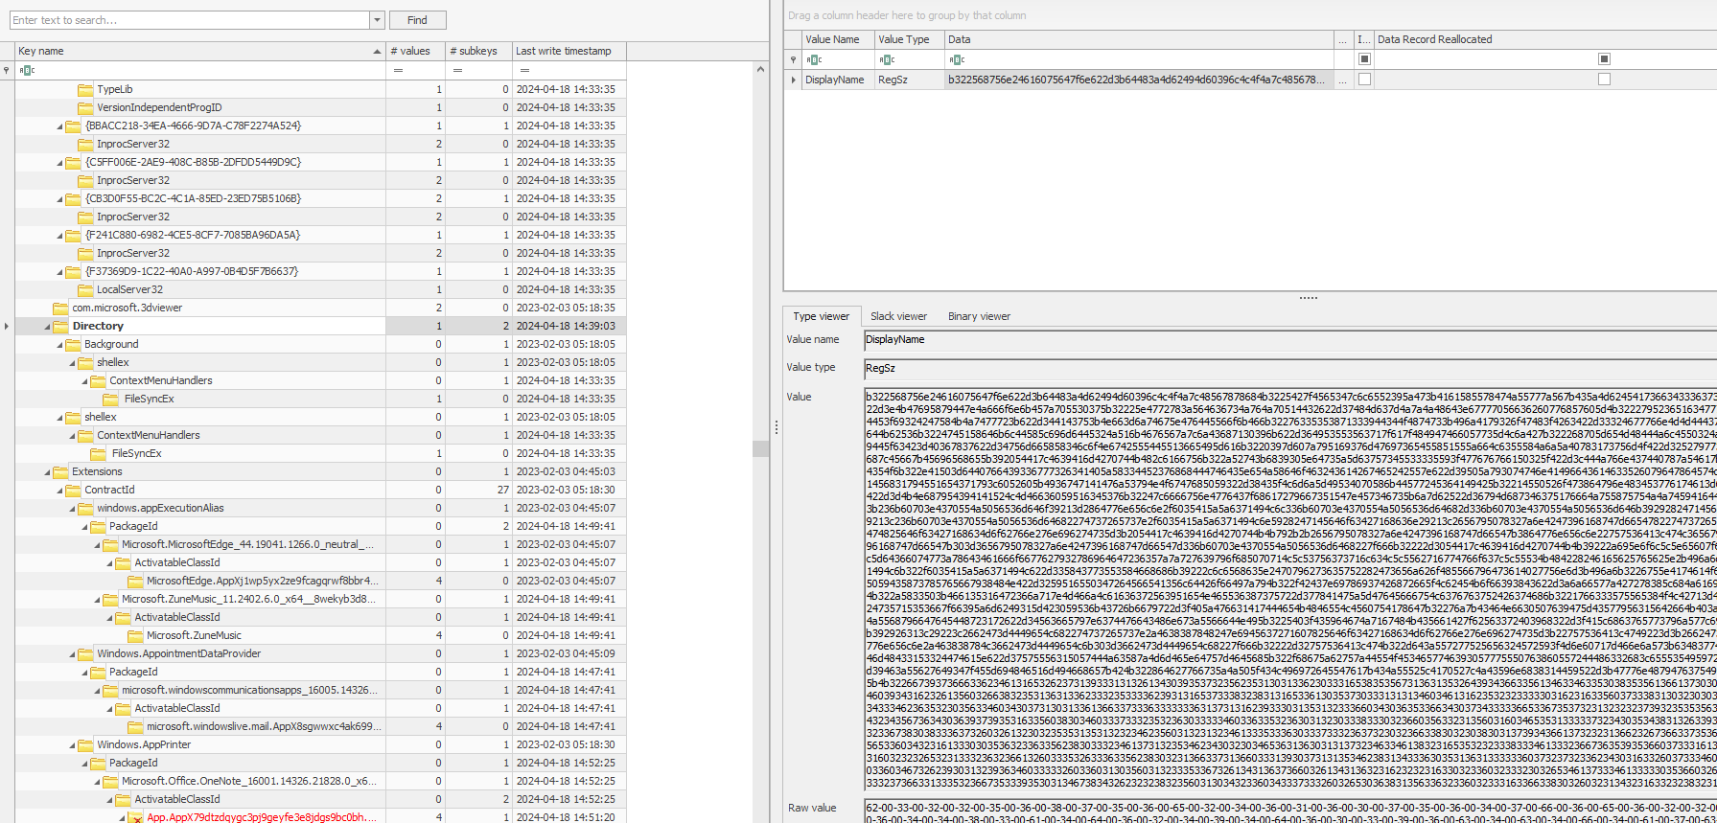The width and height of the screenshot is (1717, 823).
Task: Click the Microsoft.MicrosoftEdge_44.19041 package folder icon
Action: pos(110,544)
